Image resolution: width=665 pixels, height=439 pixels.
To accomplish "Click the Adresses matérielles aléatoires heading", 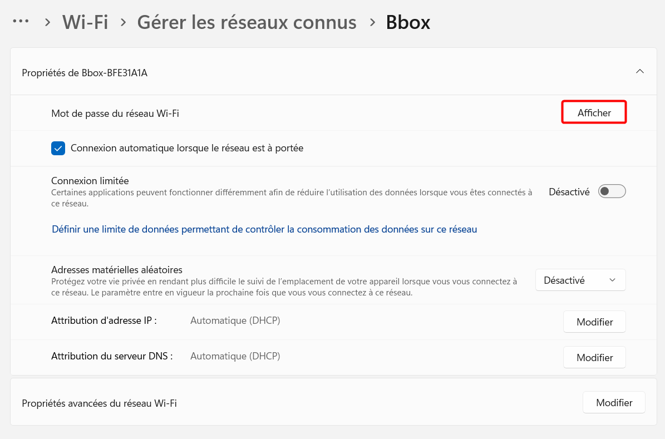I will click(117, 270).
